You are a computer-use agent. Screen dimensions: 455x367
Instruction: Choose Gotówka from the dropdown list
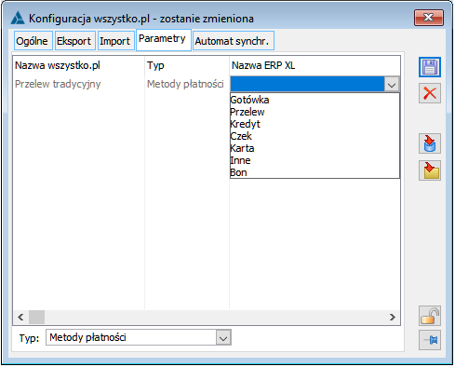[x=314, y=100]
